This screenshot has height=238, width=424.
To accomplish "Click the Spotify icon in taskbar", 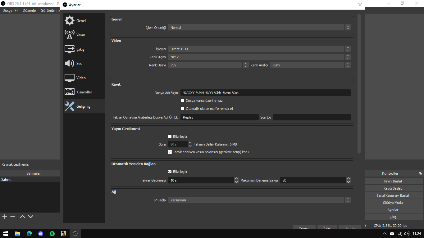I will (x=52, y=234).
